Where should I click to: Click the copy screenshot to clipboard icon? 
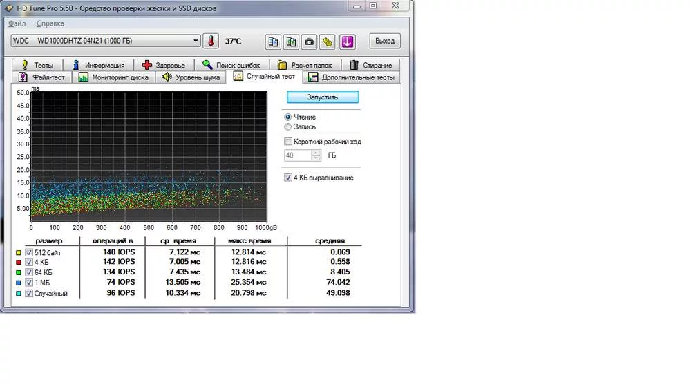[x=292, y=41]
